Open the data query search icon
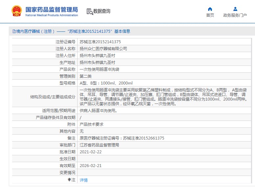255x190 pixels. coord(90,11)
